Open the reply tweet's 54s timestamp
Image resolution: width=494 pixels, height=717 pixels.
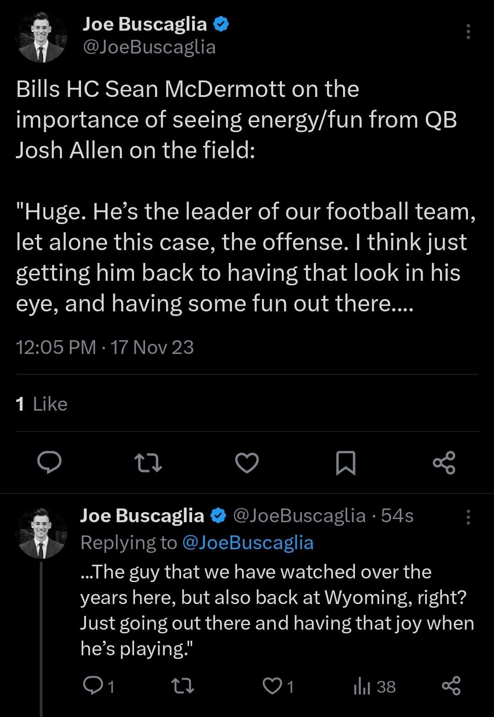point(397,516)
